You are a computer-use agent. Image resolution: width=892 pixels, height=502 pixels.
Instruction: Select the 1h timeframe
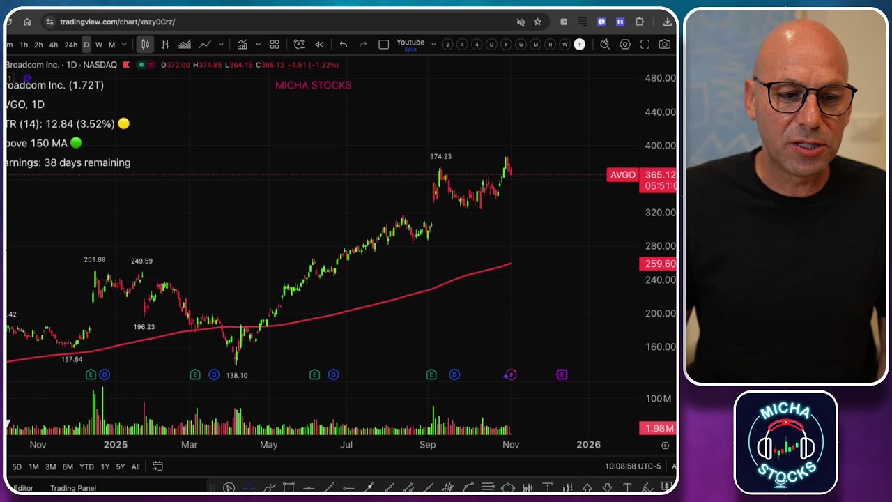point(24,45)
